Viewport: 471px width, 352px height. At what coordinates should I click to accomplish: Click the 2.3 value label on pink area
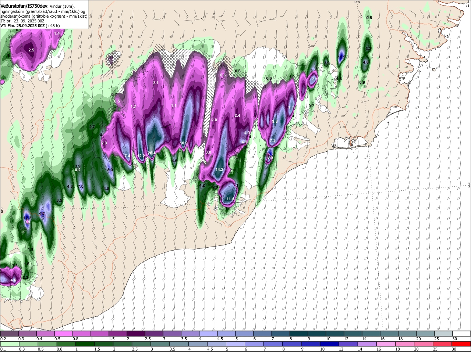(x=104, y=143)
